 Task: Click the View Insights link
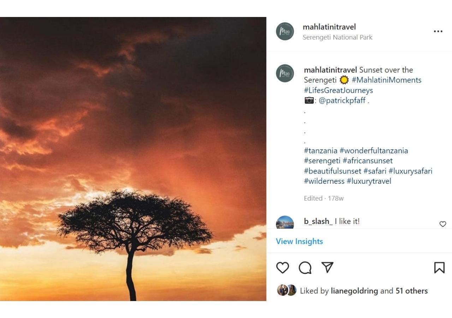(299, 241)
